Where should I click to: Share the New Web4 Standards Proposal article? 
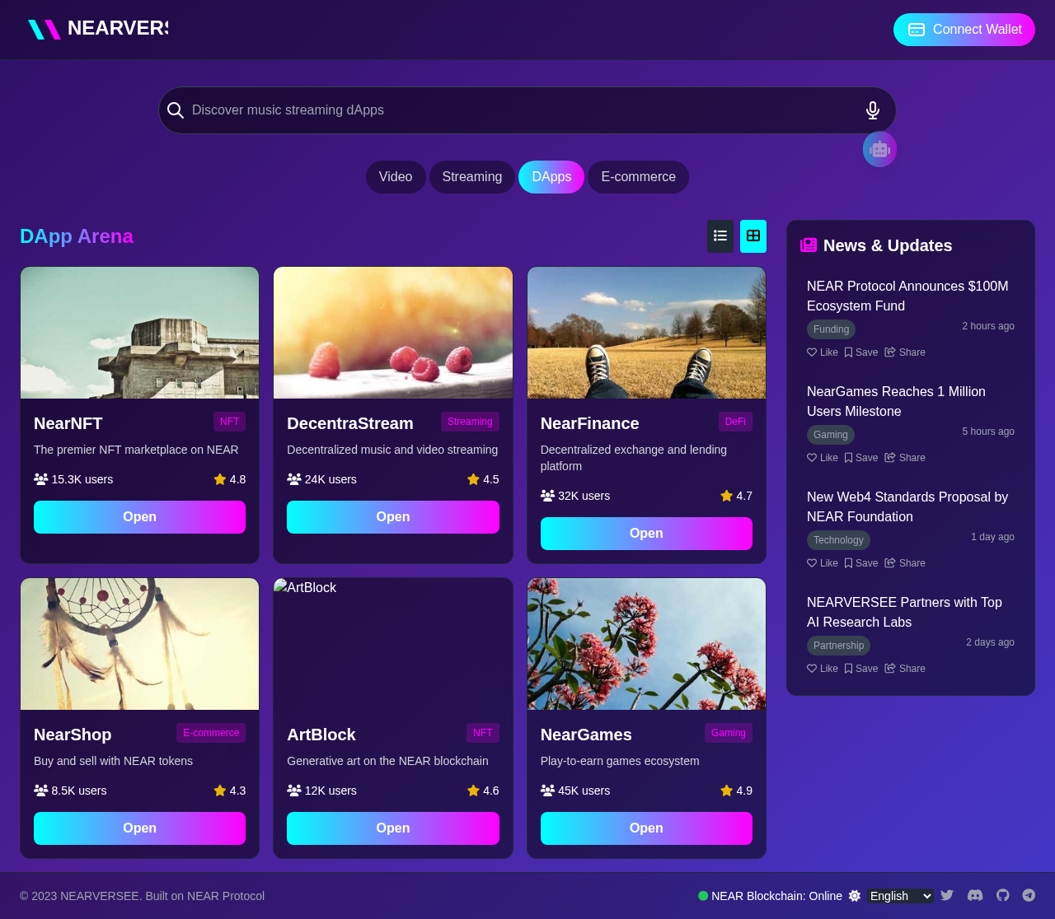click(x=904, y=562)
